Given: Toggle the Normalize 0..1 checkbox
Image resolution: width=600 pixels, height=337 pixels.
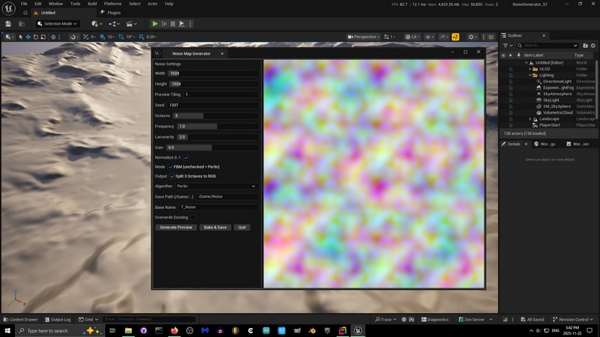Looking at the screenshot, I should click(x=186, y=158).
